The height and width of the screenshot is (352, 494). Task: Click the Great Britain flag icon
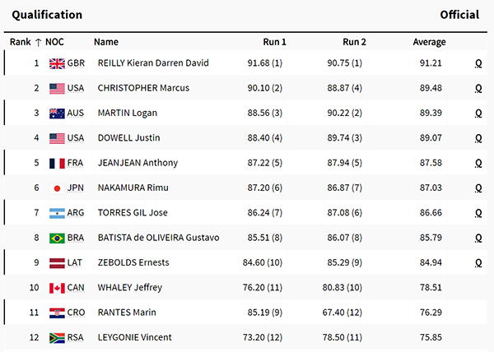pos(57,63)
